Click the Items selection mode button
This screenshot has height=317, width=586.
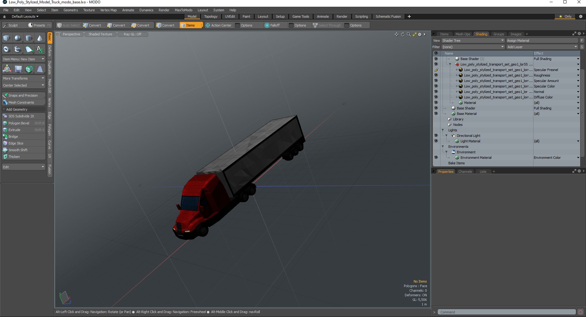coord(191,25)
